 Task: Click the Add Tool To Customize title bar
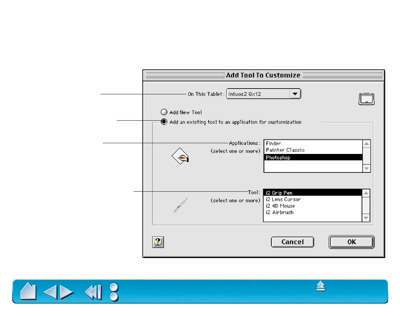click(264, 75)
